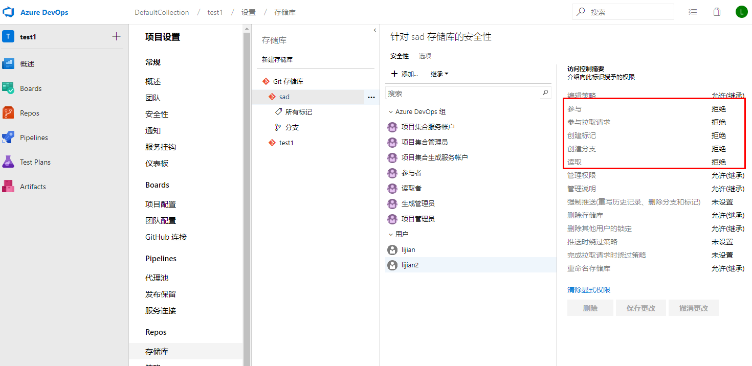Select the test1 repository tree node
This screenshot has height=366, width=752.
[x=286, y=143]
